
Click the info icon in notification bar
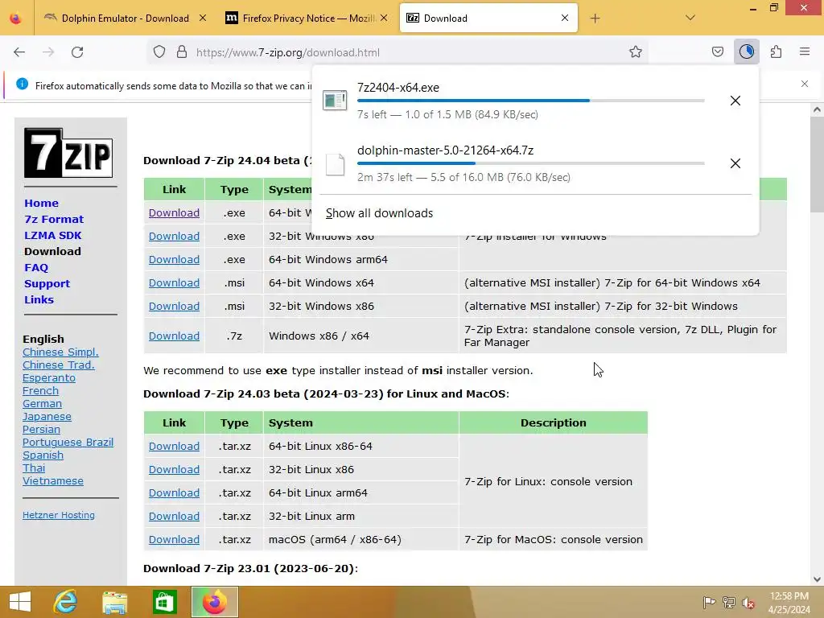pyautogui.click(x=22, y=84)
